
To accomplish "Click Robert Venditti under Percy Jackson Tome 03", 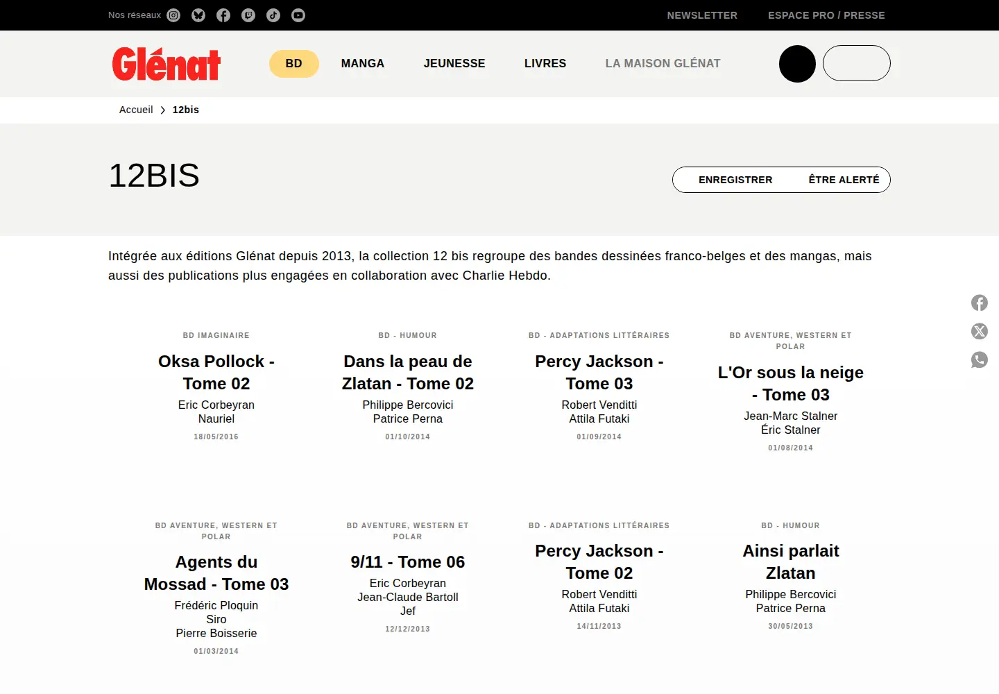I will [x=599, y=405].
